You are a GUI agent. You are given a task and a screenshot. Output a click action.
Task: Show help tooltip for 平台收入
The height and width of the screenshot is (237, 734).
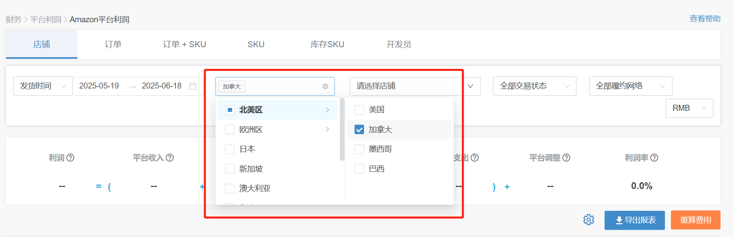pyautogui.click(x=170, y=158)
